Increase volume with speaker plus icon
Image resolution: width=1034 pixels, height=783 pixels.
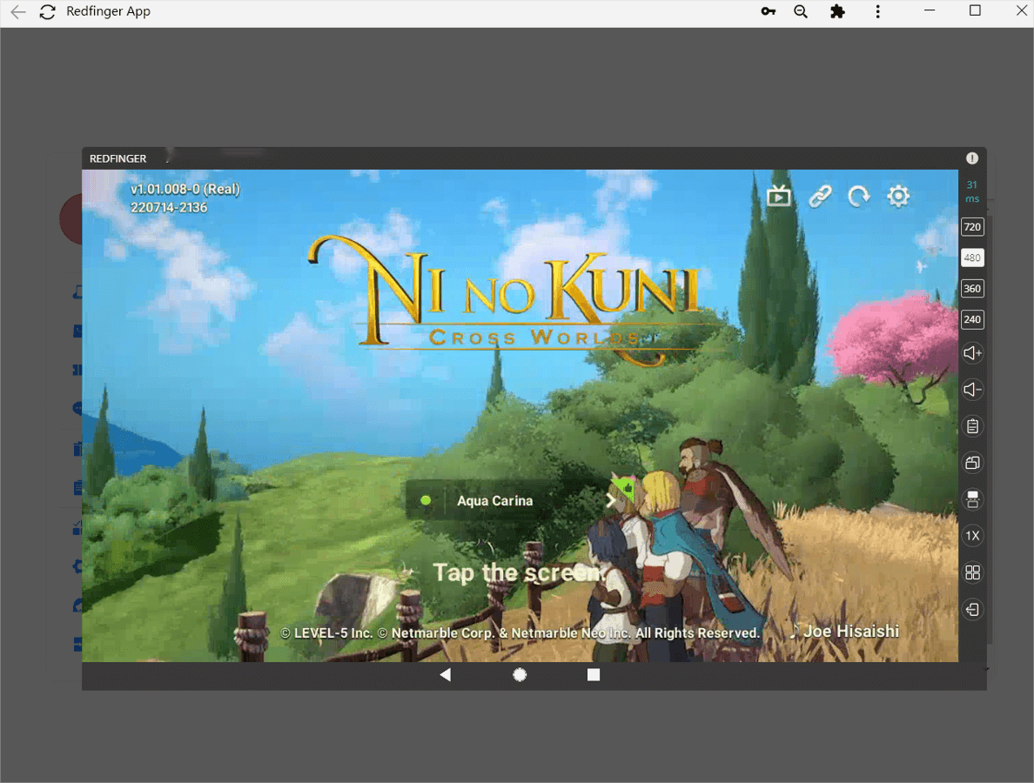coord(973,353)
